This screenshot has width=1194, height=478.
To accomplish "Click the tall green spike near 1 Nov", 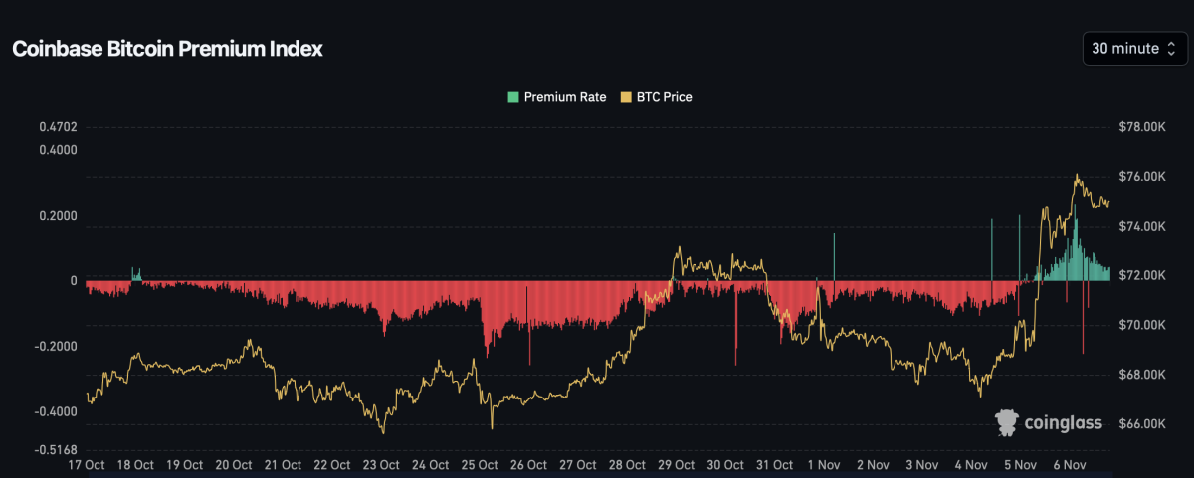I will click(x=834, y=253).
